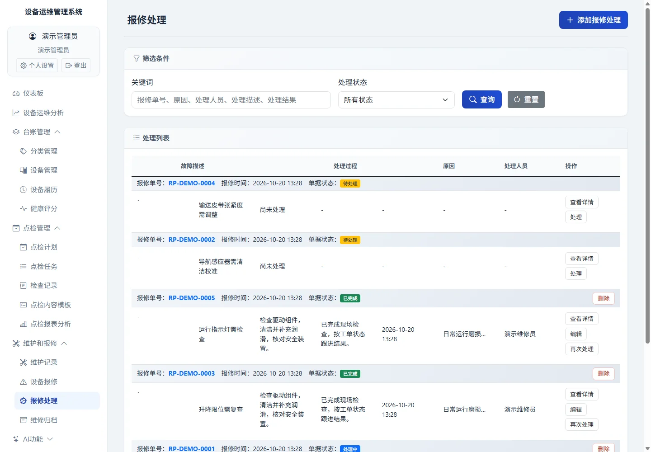The height and width of the screenshot is (452, 651).
Task: Click the 点检报表分析 bar chart icon
Action: (23, 324)
